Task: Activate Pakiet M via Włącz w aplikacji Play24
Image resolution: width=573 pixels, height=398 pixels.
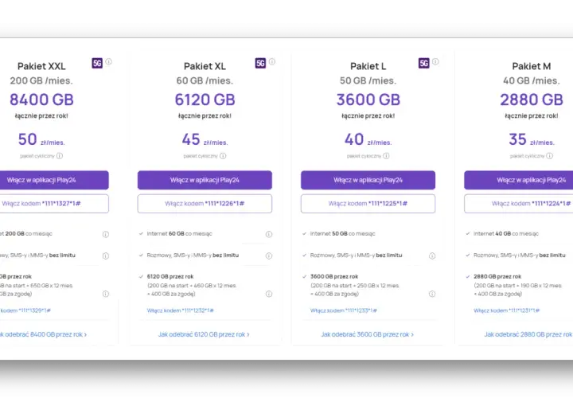Action: click(519, 180)
